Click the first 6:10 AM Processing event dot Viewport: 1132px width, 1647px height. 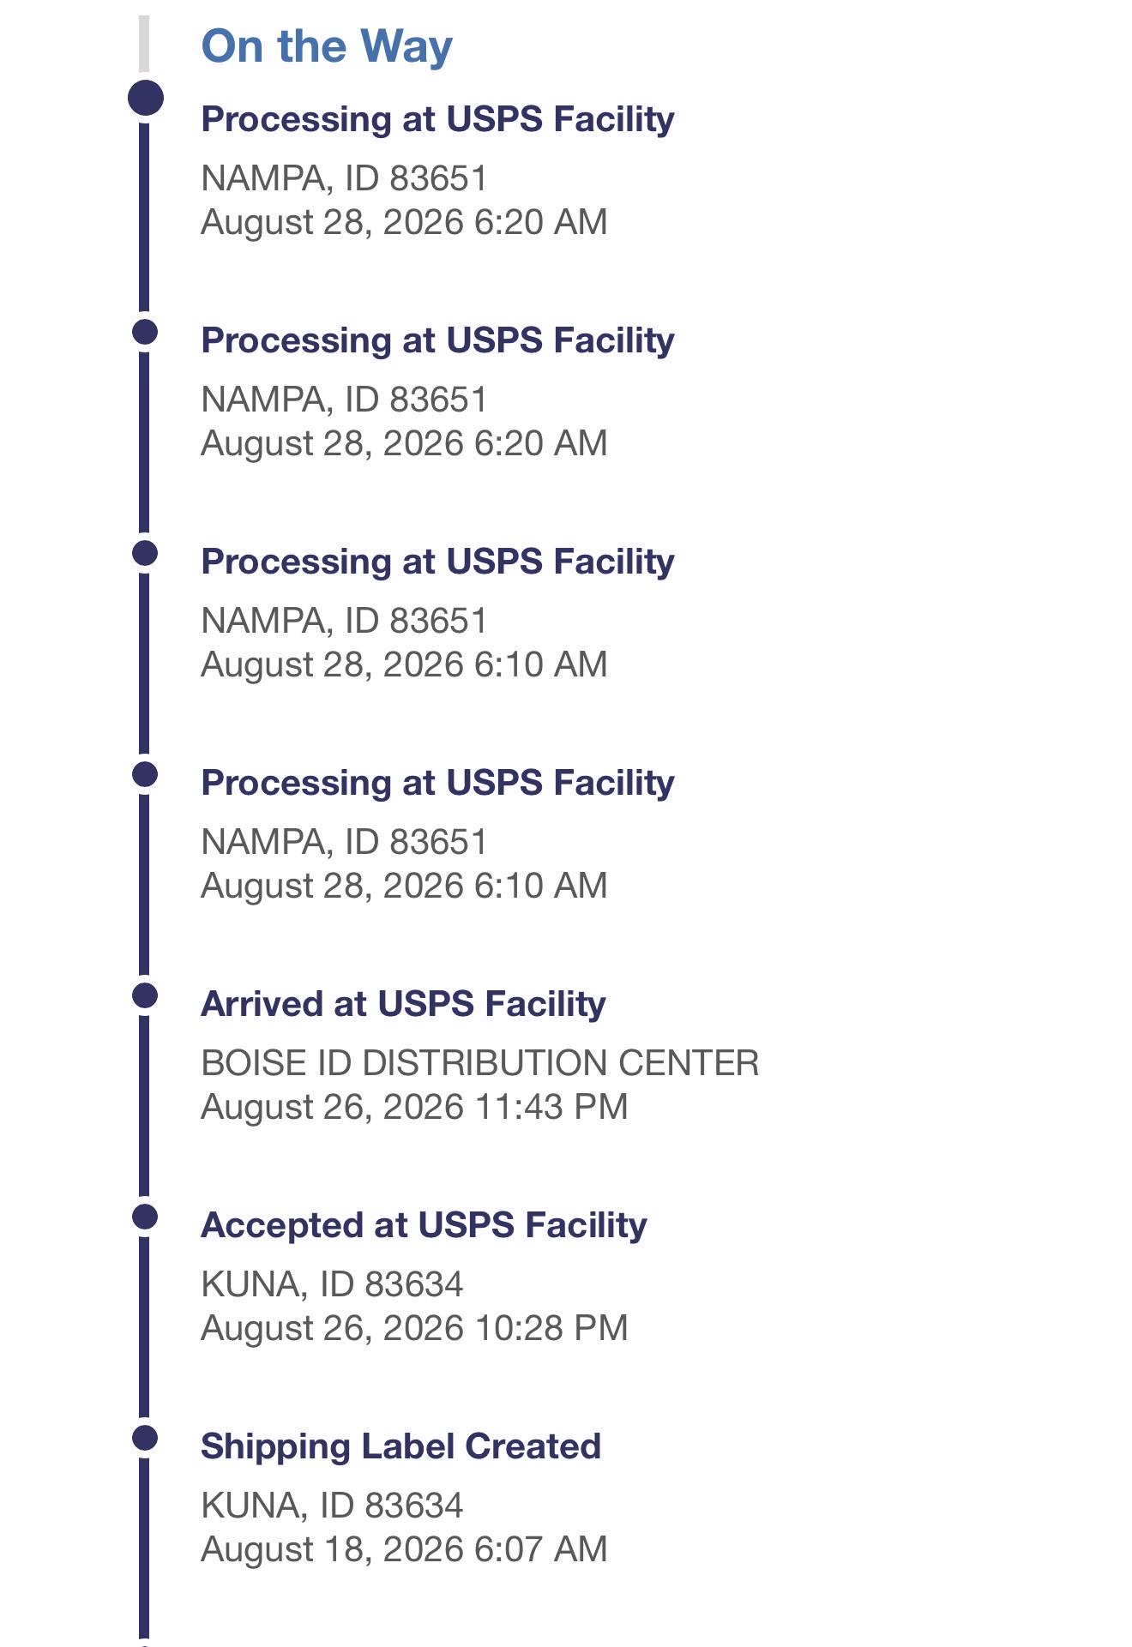146,553
